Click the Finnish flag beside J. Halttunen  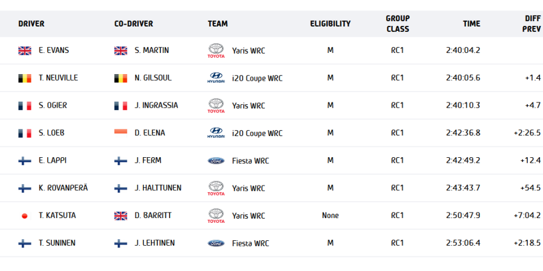(121, 188)
